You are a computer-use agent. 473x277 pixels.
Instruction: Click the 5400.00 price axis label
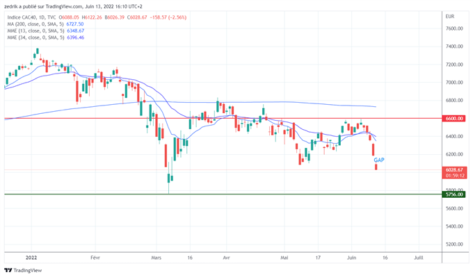[454, 226]
